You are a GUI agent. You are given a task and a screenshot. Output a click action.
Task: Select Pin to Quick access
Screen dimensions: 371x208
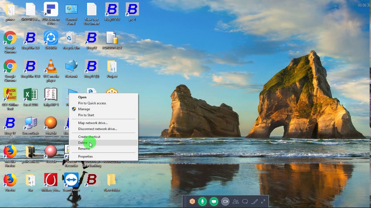[103, 103]
